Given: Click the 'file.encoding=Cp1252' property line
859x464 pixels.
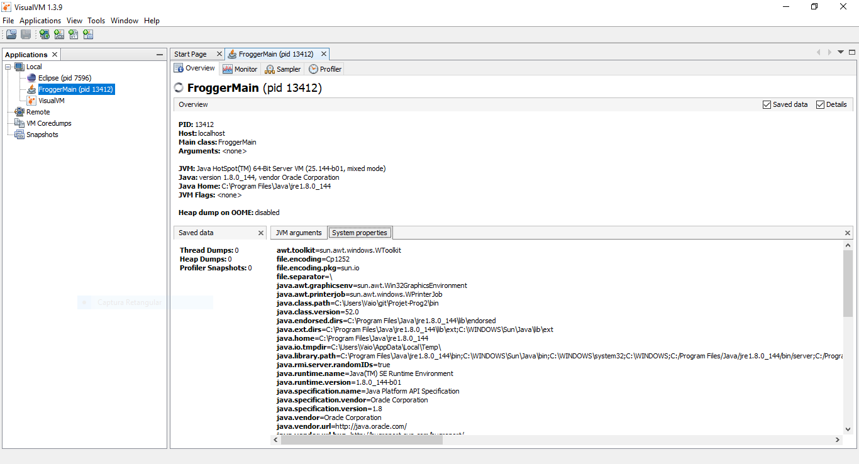Looking at the screenshot, I should pos(313,259).
